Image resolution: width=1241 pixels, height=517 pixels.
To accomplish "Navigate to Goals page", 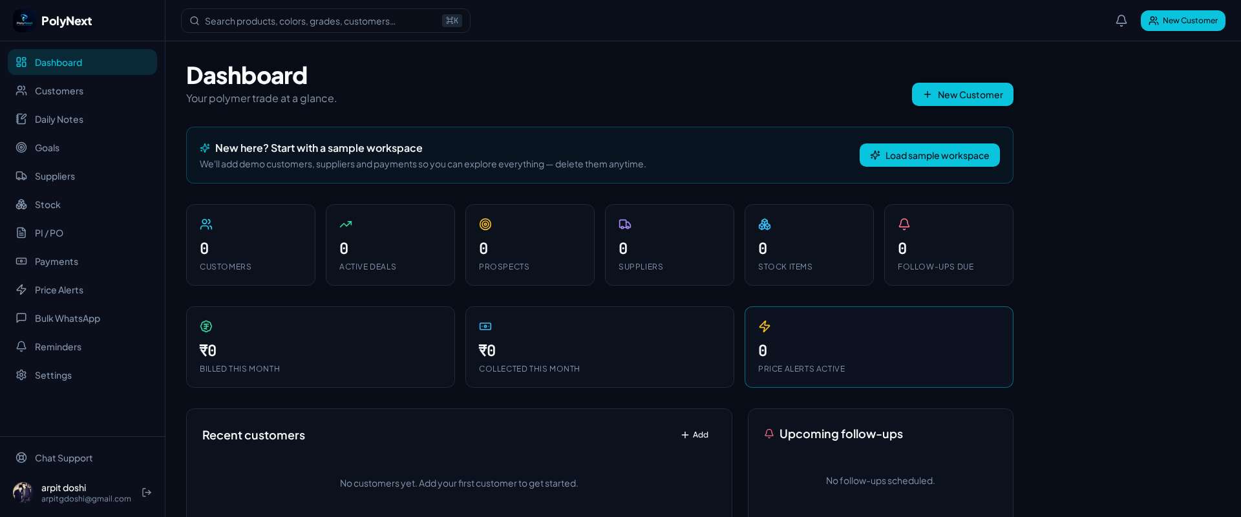I will pyautogui.click(x=82, y=147).
